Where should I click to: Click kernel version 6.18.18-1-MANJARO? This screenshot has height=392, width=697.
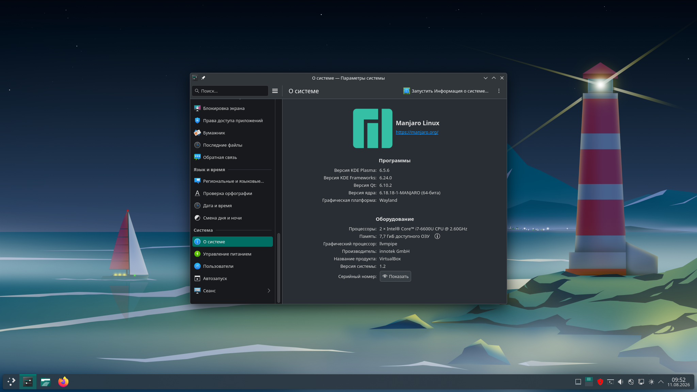tap(410, 193)
